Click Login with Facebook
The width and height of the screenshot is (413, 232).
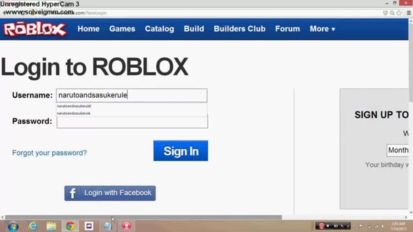[110, 193]
